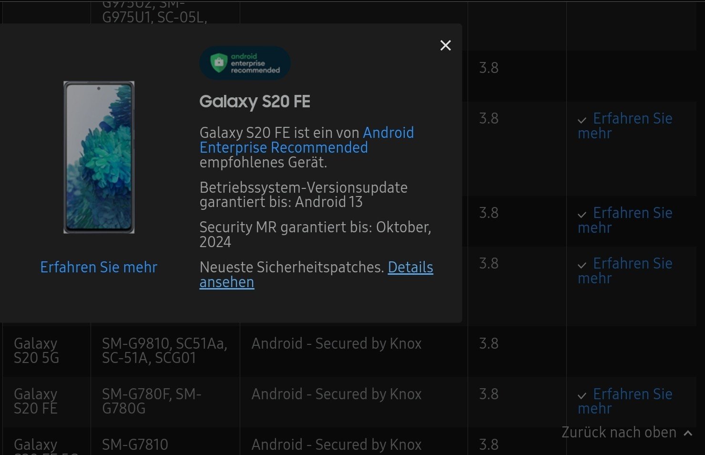
Task: Click the up chevron beside Zurück nach oben
Action: click(x=688, y=433)
